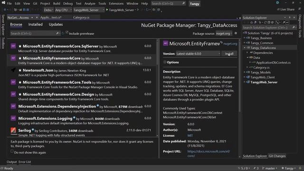Select the Microsoft.EntityFrameworkCore.Tools package row

pyautogui.click(x=81, y=85)
